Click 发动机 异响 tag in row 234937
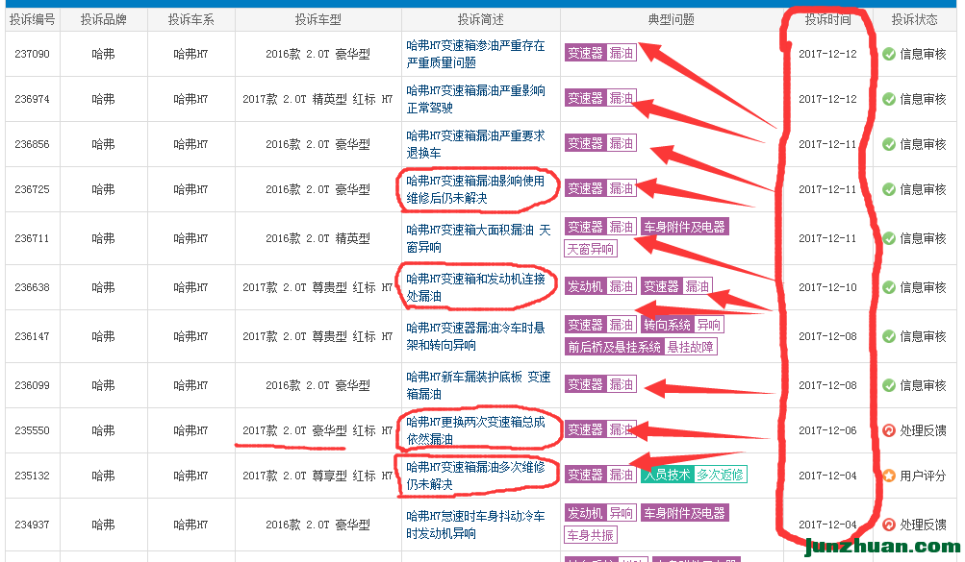Image resolution: width=965 pixels, height=562 pixels. pyautogui.click(x=600, y=513)
